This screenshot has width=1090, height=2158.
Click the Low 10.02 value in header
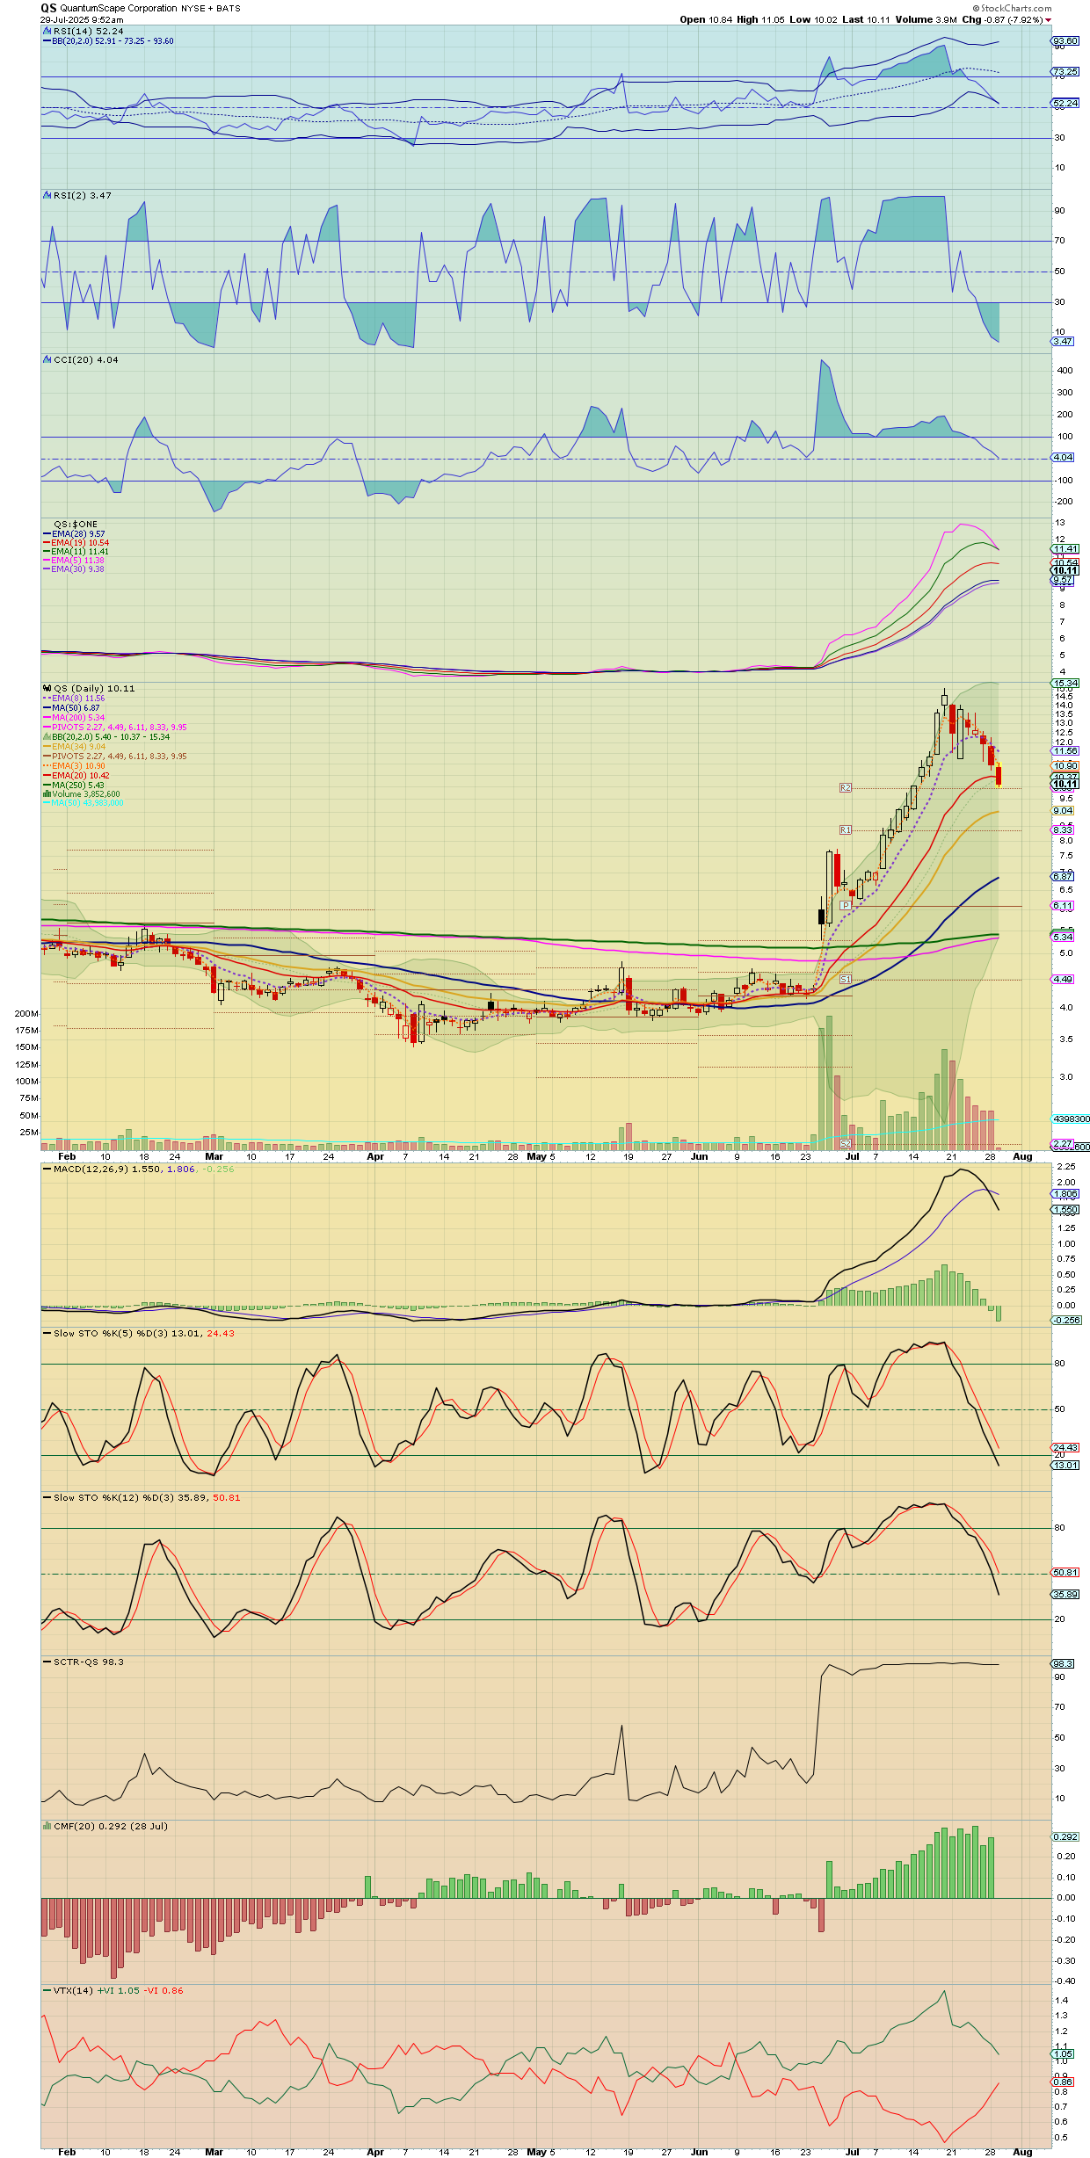[x=813, y=19]
